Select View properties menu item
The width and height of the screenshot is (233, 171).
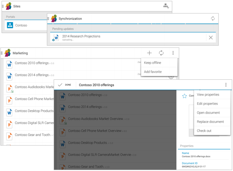tap(208, 95)
